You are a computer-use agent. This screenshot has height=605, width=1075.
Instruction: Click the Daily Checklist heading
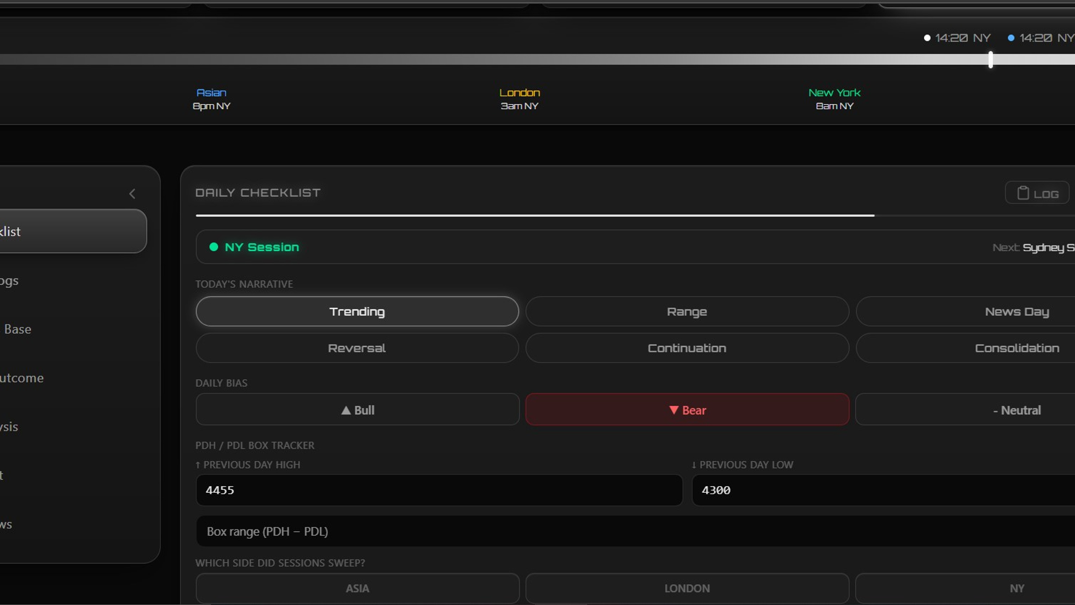[x=258, y=192]
